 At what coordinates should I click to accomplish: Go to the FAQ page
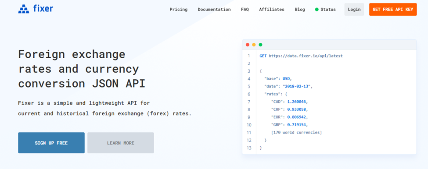(245, 9)
